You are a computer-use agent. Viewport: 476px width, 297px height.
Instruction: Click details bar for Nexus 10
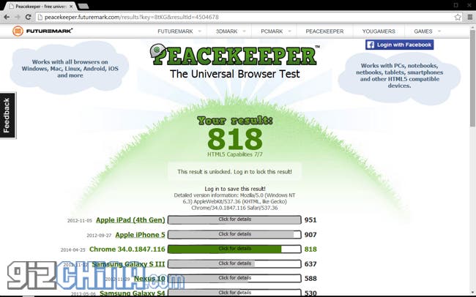[234, 278]
